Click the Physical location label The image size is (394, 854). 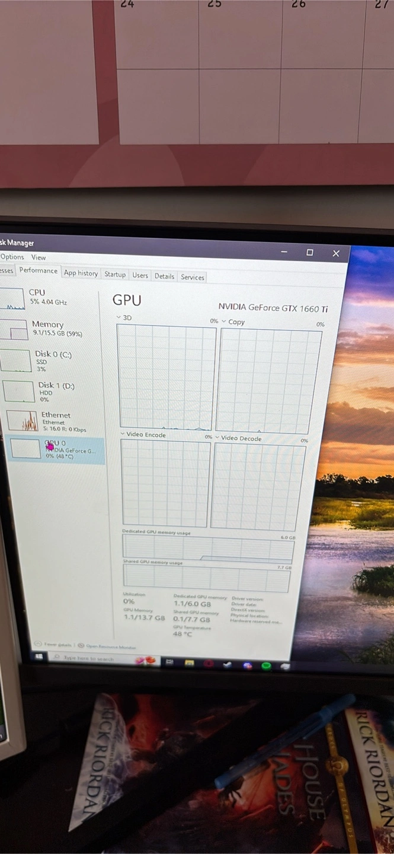248,616
